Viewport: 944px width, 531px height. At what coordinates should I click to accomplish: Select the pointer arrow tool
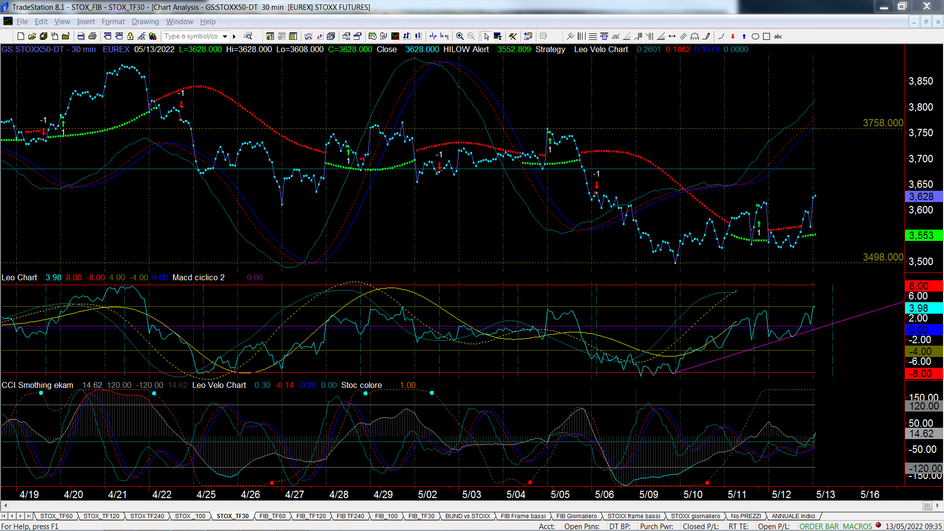[x=487, y=36]
